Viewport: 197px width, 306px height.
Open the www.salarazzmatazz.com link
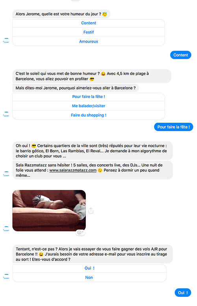tap(73, 170)
